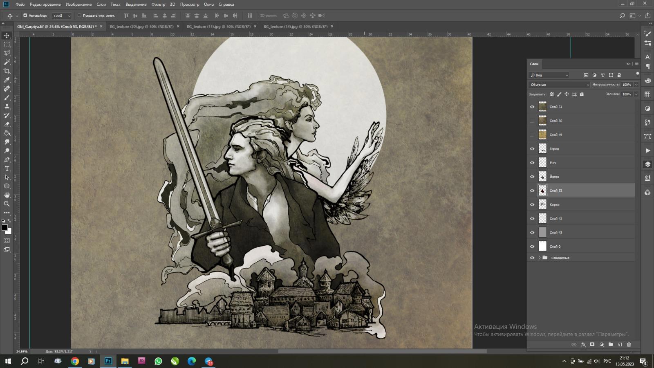Show the hidden Слой 50 layer

(532, 121)
